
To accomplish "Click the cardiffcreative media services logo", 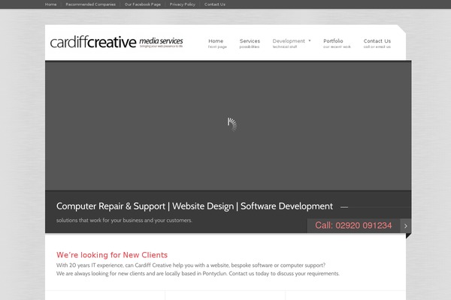I will coord(117,42).
